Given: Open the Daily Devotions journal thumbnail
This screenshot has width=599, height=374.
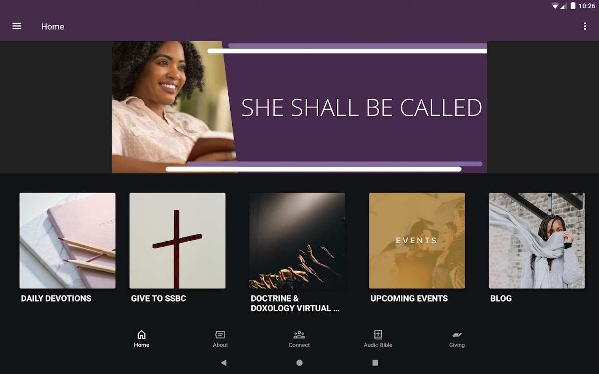Looking at the screenshot, I should (x=67, y=241).
